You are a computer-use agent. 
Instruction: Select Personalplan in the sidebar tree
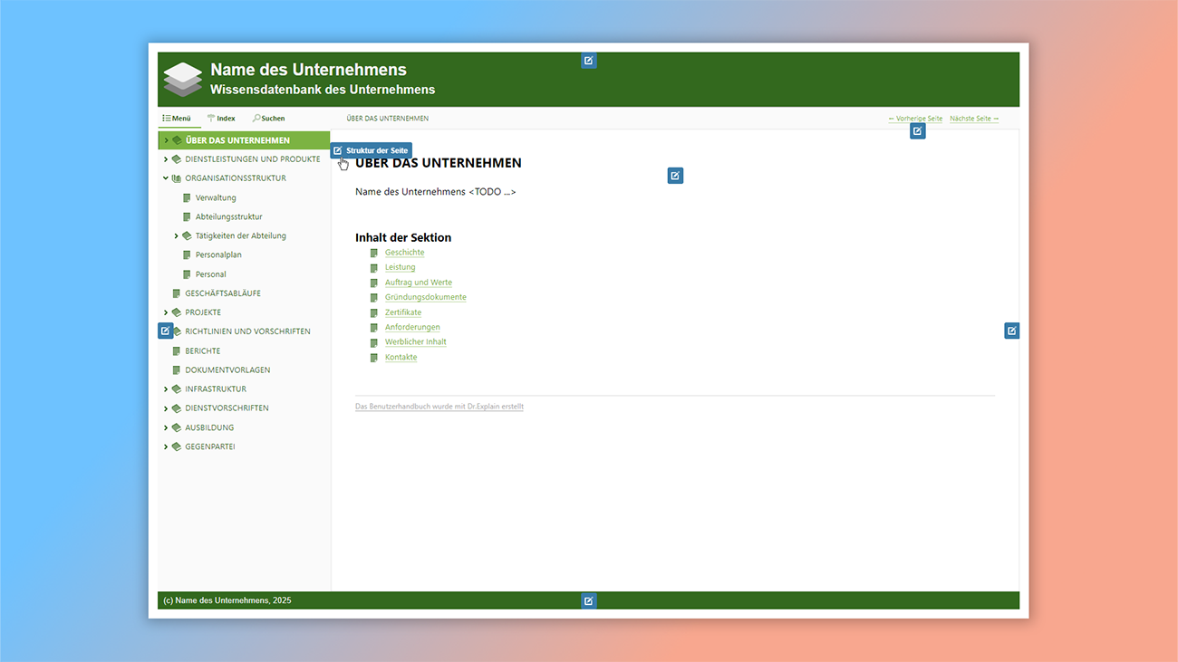pyautogui.click(x=218, y=255)
